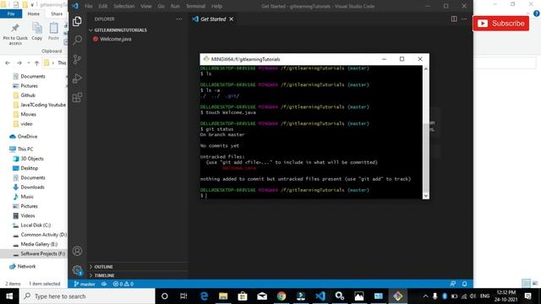Open Share tab in File Explorer ribbon
The height and width of the screenshot is (304, 541).
pyautogui.click(x=57, y=14)
